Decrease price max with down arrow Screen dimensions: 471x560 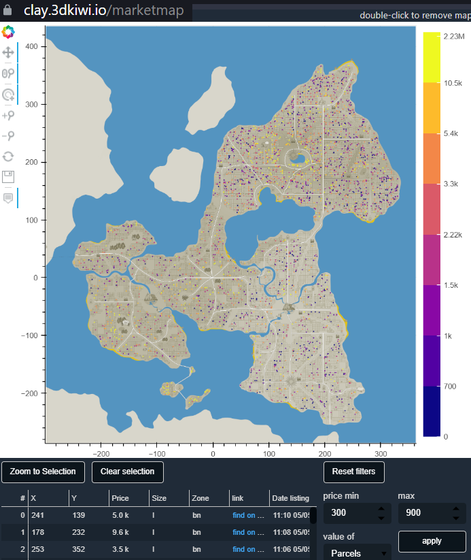pos(456,518)
